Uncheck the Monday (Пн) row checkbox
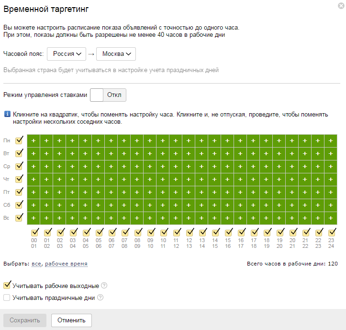The image size is (346, 330). click(19, 140)
